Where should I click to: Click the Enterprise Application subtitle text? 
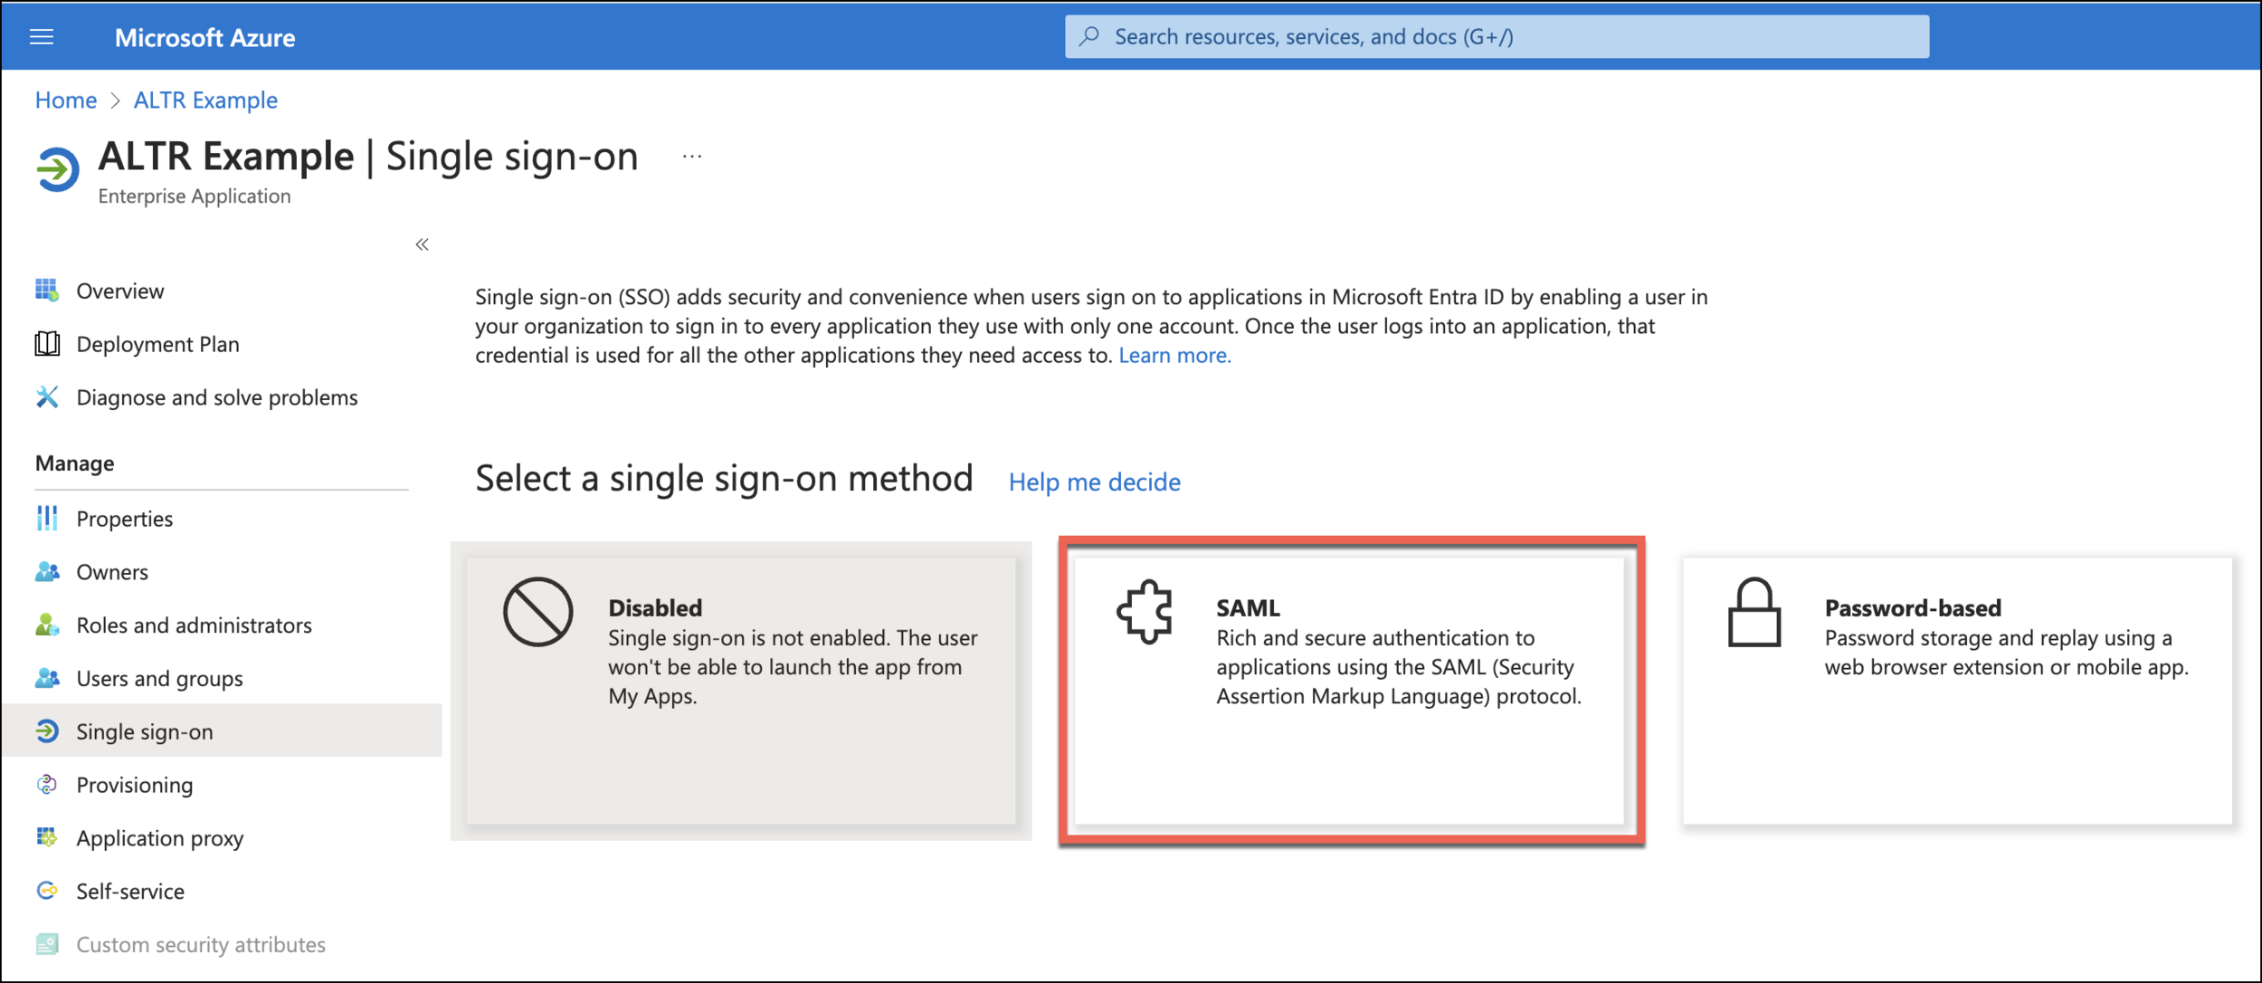pyautogui.click(x=195, y=196)
